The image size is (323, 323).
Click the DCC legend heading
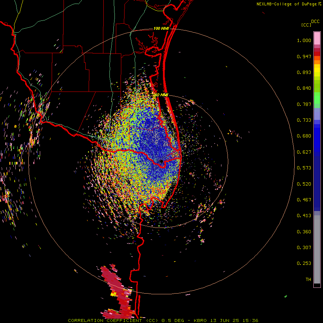(315, 22)
